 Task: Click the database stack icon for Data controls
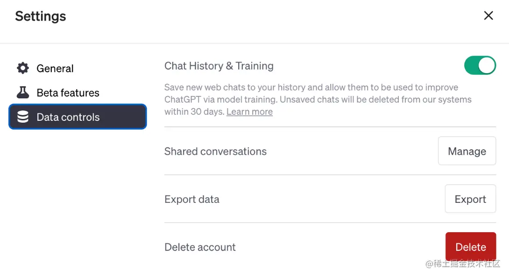pyautogui.click(x=23, y=117)
